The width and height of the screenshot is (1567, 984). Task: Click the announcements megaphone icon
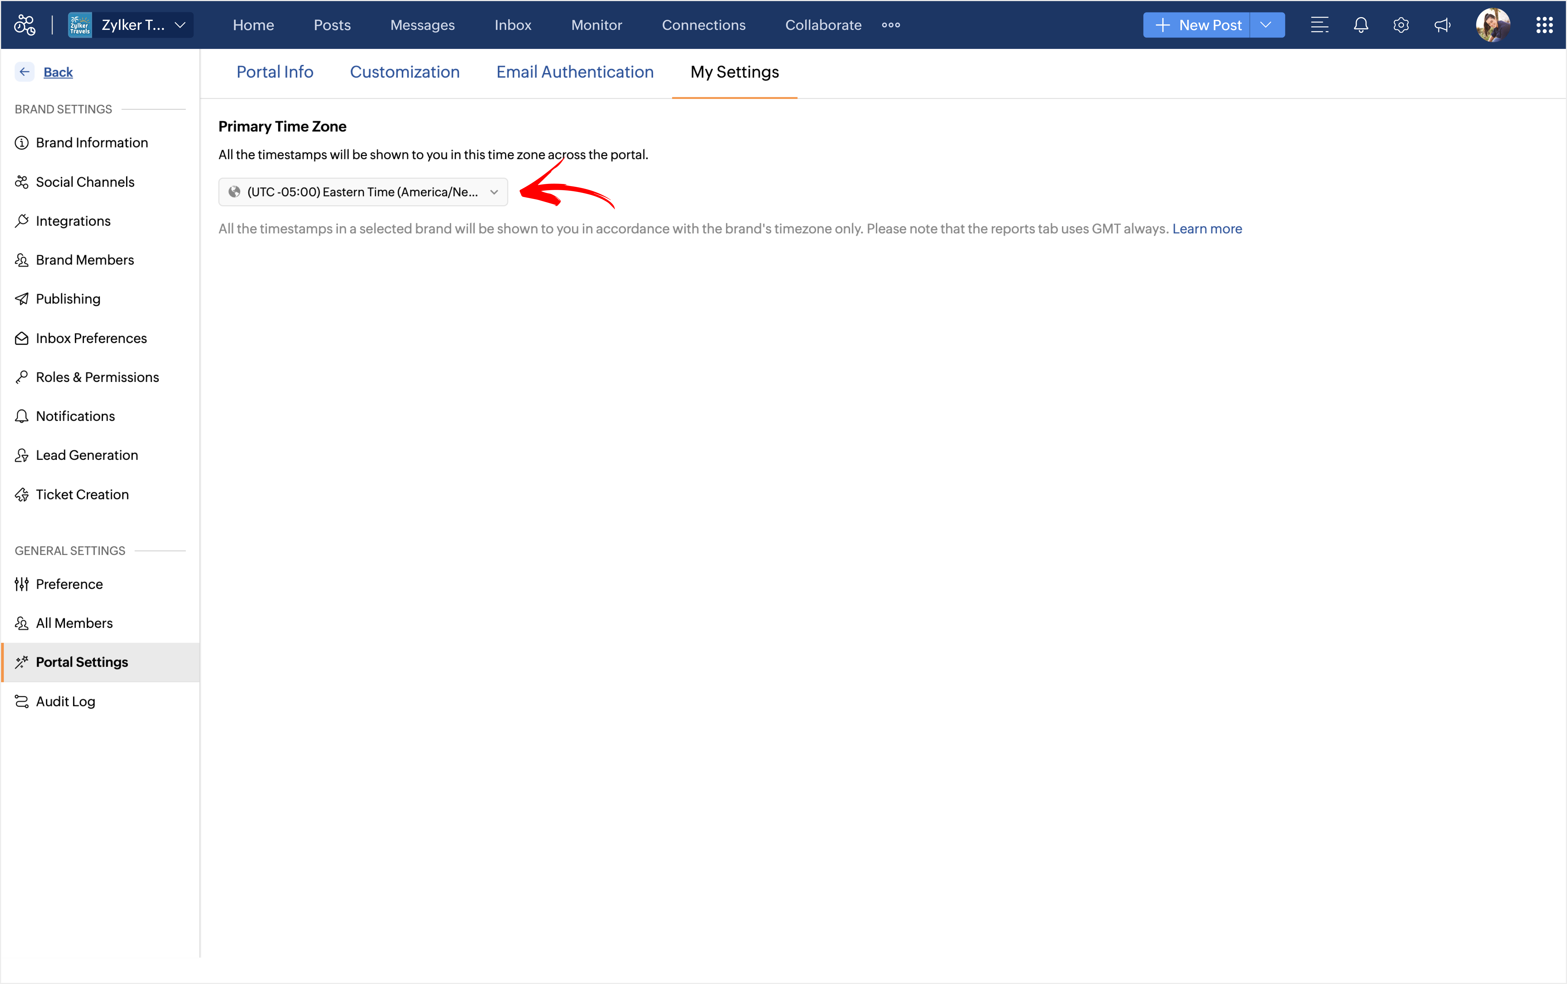point(1442,25)
